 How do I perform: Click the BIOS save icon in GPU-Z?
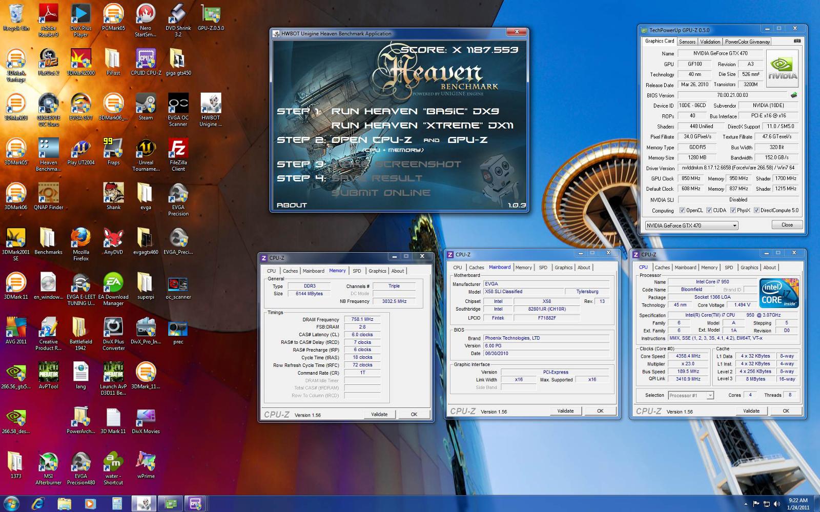coord(794,95)
